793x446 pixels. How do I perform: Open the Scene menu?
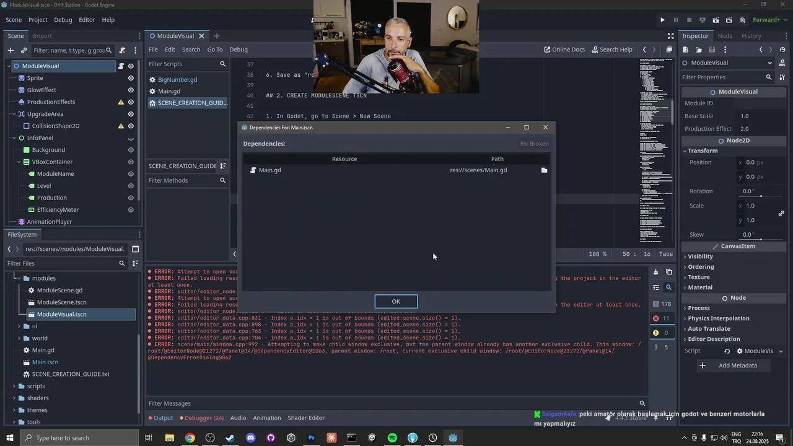coord(14,20)
